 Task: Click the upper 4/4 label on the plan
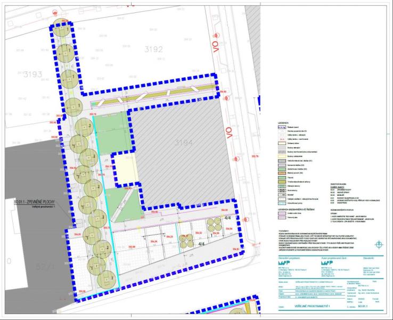tap(228, 218)
